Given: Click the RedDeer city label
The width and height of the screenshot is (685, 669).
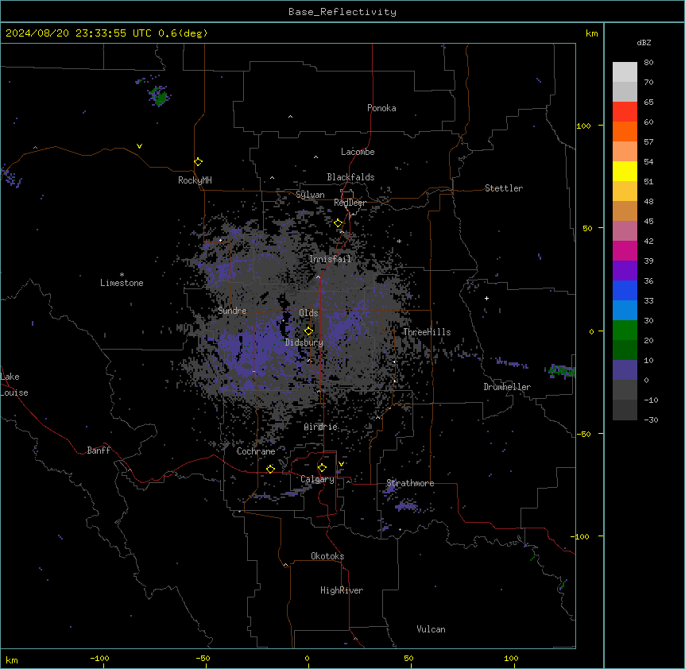Looking at the screenshot, I should [x=350, y=203].
